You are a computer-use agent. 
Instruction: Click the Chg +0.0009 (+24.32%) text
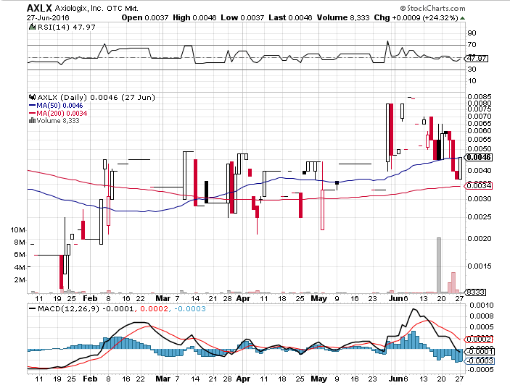[x=416, y=17]
